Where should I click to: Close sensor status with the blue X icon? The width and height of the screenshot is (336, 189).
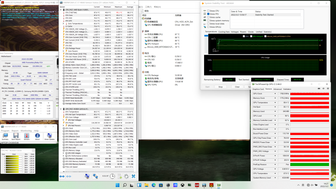pyautogui.click(x=133, y=176)
